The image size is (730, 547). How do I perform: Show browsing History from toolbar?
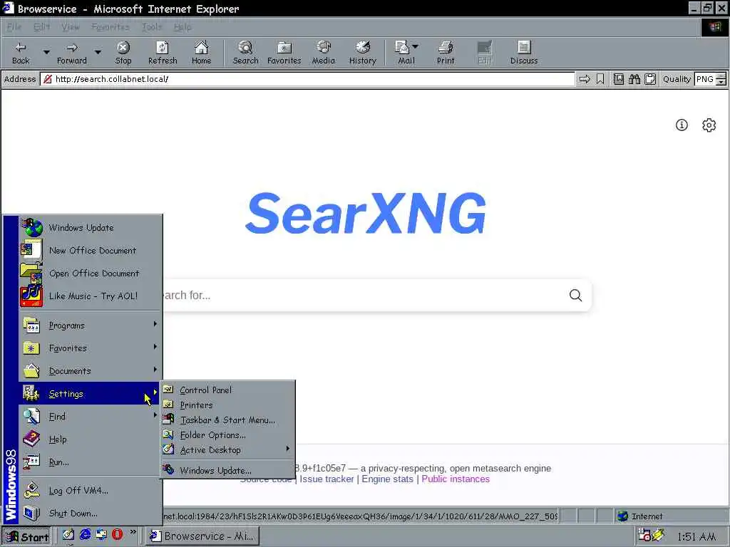coord(362,53)
